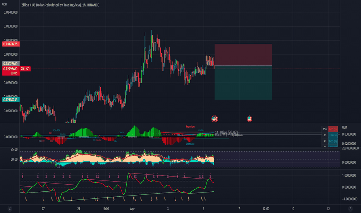The image size is (361, 213).
Task: Click the 50.00 oscillator axis label
Action: [x=14, y=159]
